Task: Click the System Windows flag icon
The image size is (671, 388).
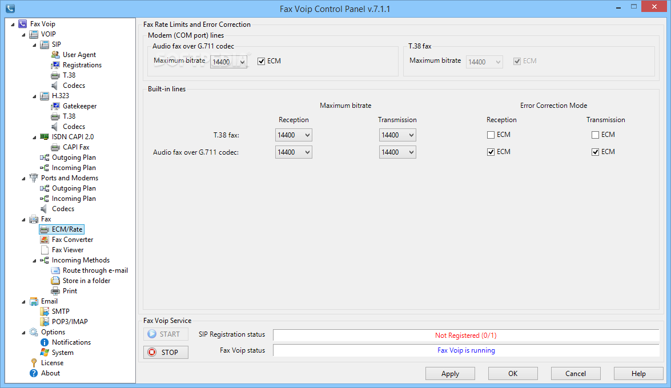Action: pos(45,353)
